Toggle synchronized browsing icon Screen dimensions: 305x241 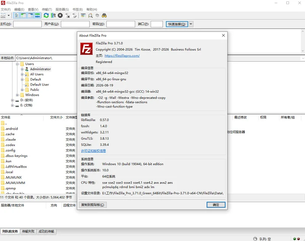click(x=97, y=16)
